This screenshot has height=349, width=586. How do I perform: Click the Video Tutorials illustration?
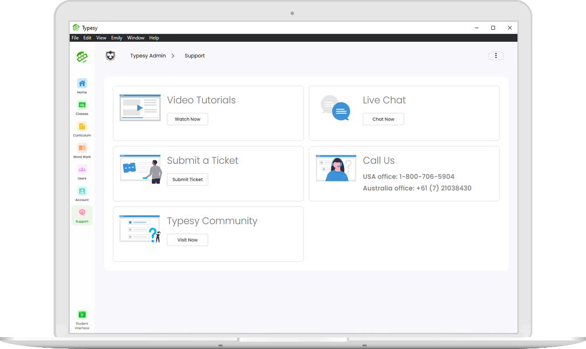pos(140,107)
